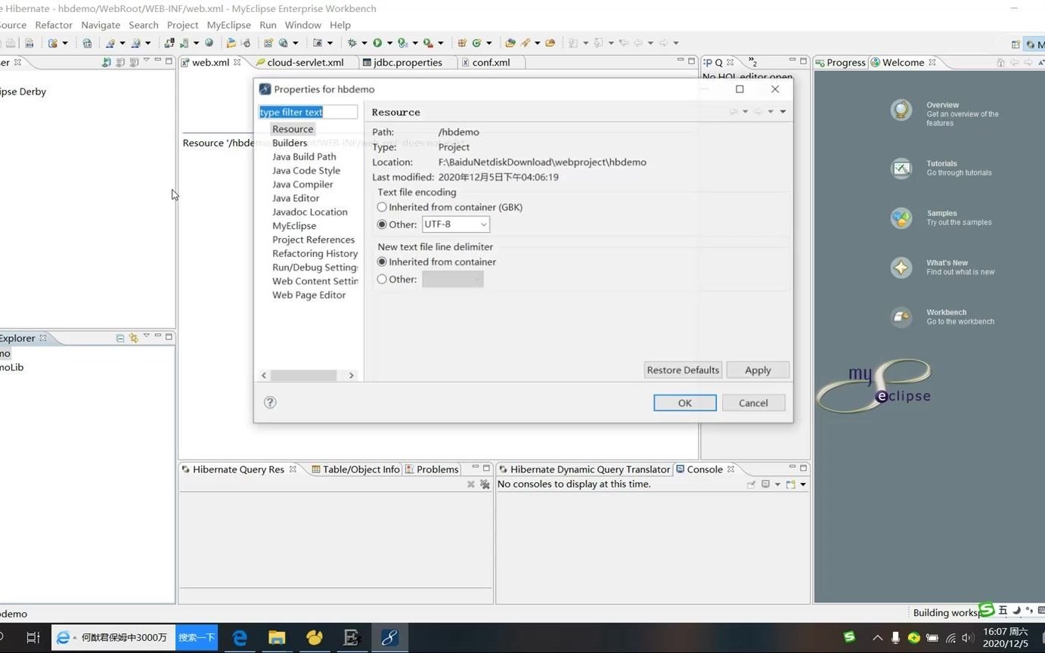Show hidden views via the »2 chevron
The image size is (1045, 653).
(x=752, y=62)
